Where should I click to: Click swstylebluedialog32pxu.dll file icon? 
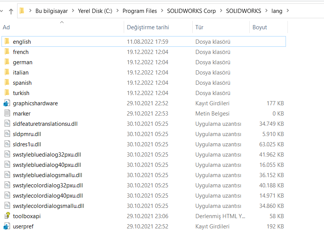coord(7,154)
